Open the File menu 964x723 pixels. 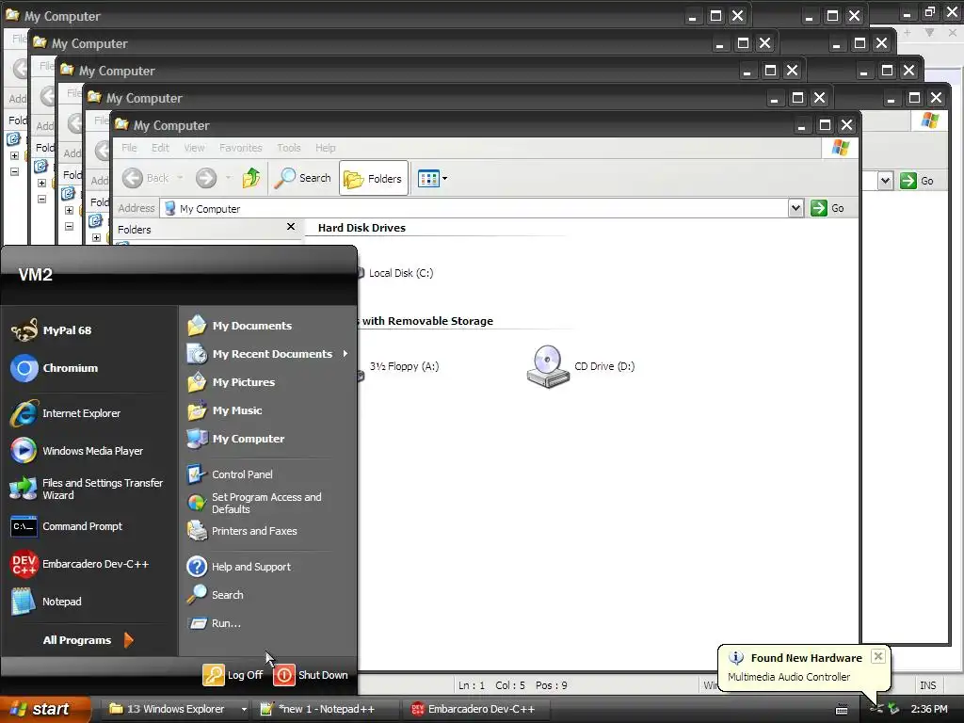[x=129, y=148]
